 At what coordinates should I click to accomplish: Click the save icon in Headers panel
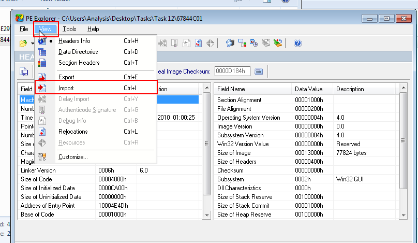point(24,72)
